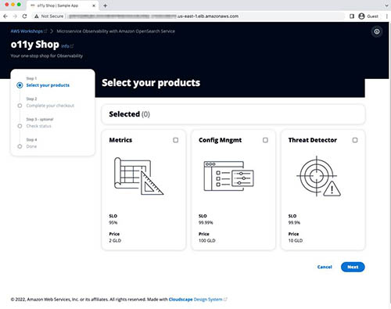This screenshot has width=391, height=309.
Task: Click the o11y Shop page title
Action: [35, 45]
